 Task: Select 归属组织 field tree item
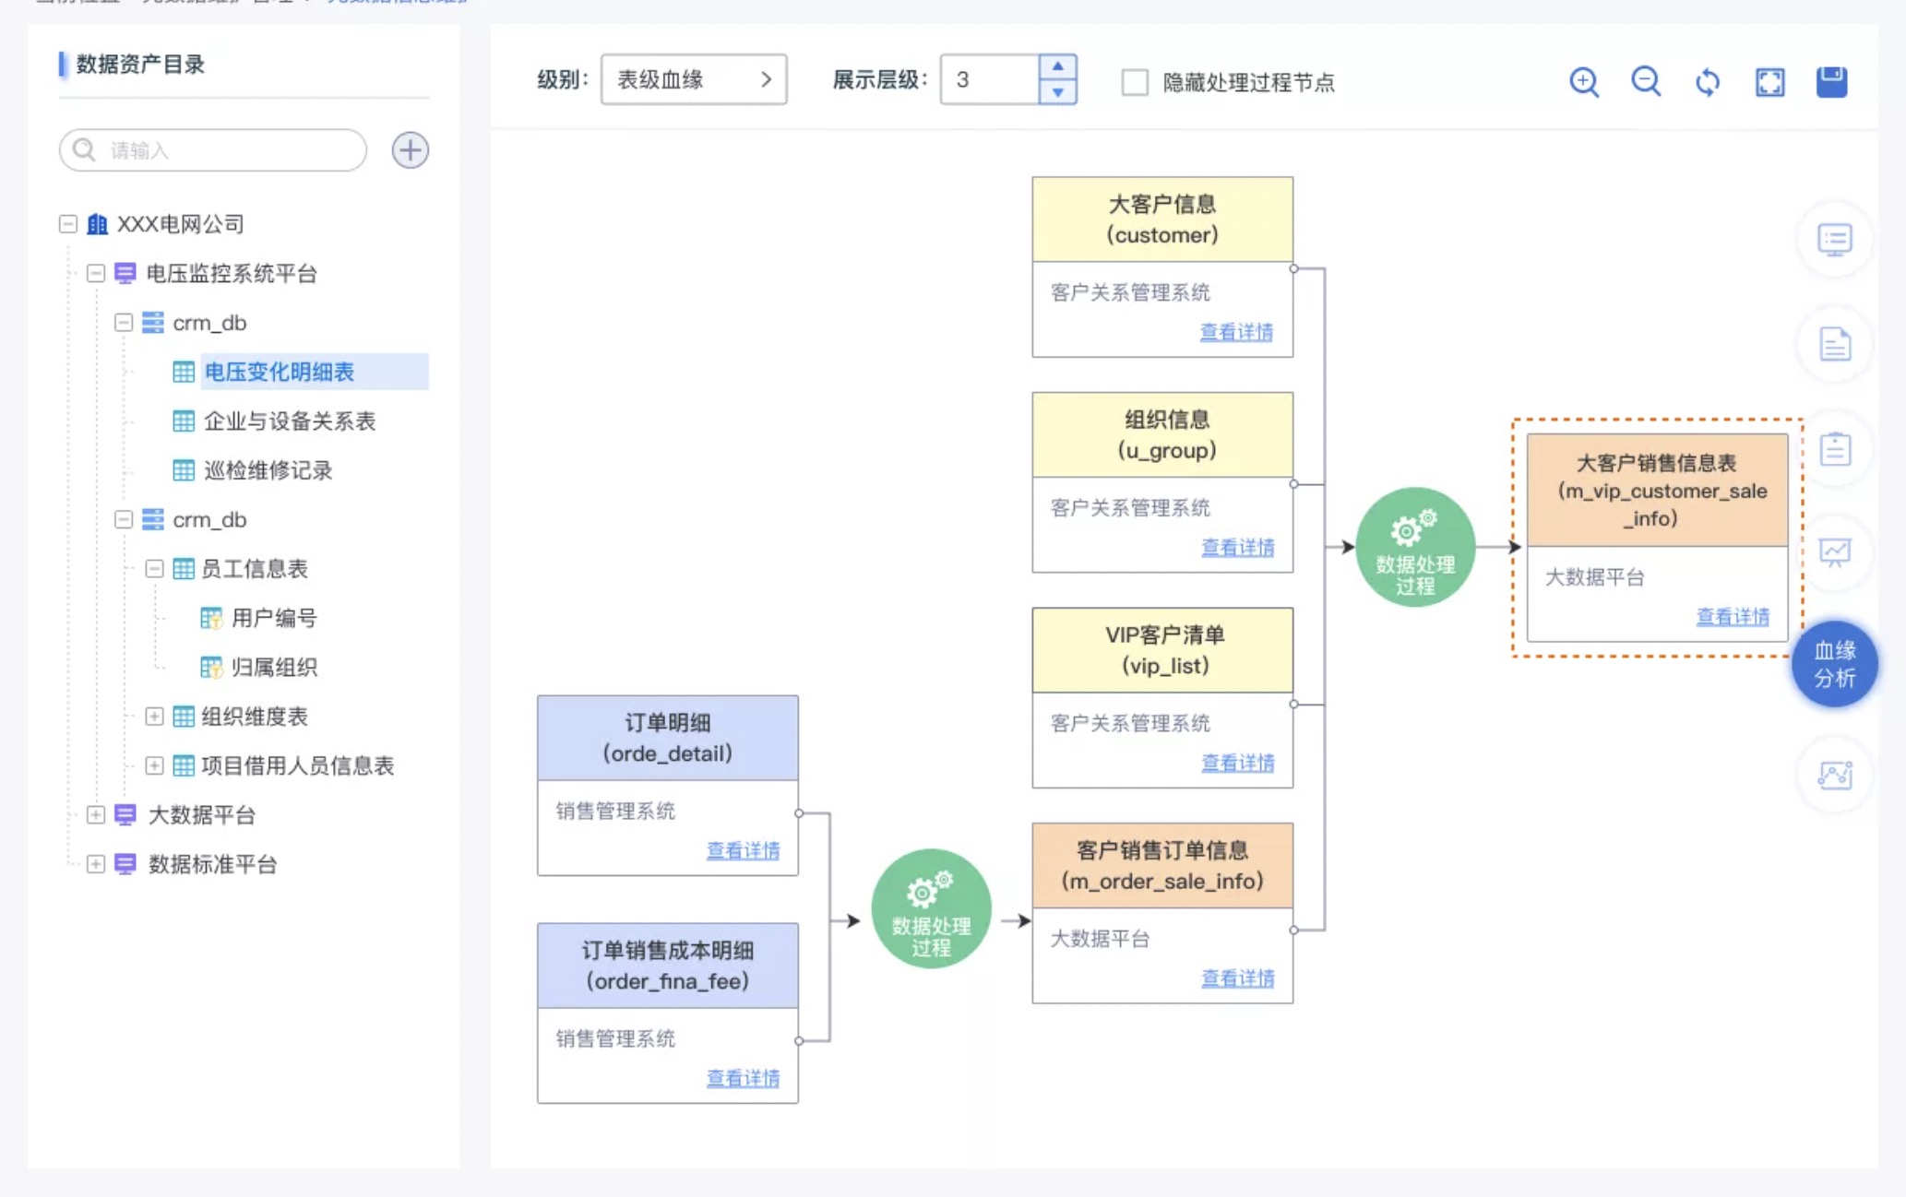274,667
